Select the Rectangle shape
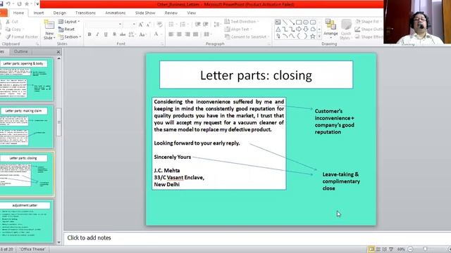The width and height of the screenshot is (451, 253). click(299, 22)
